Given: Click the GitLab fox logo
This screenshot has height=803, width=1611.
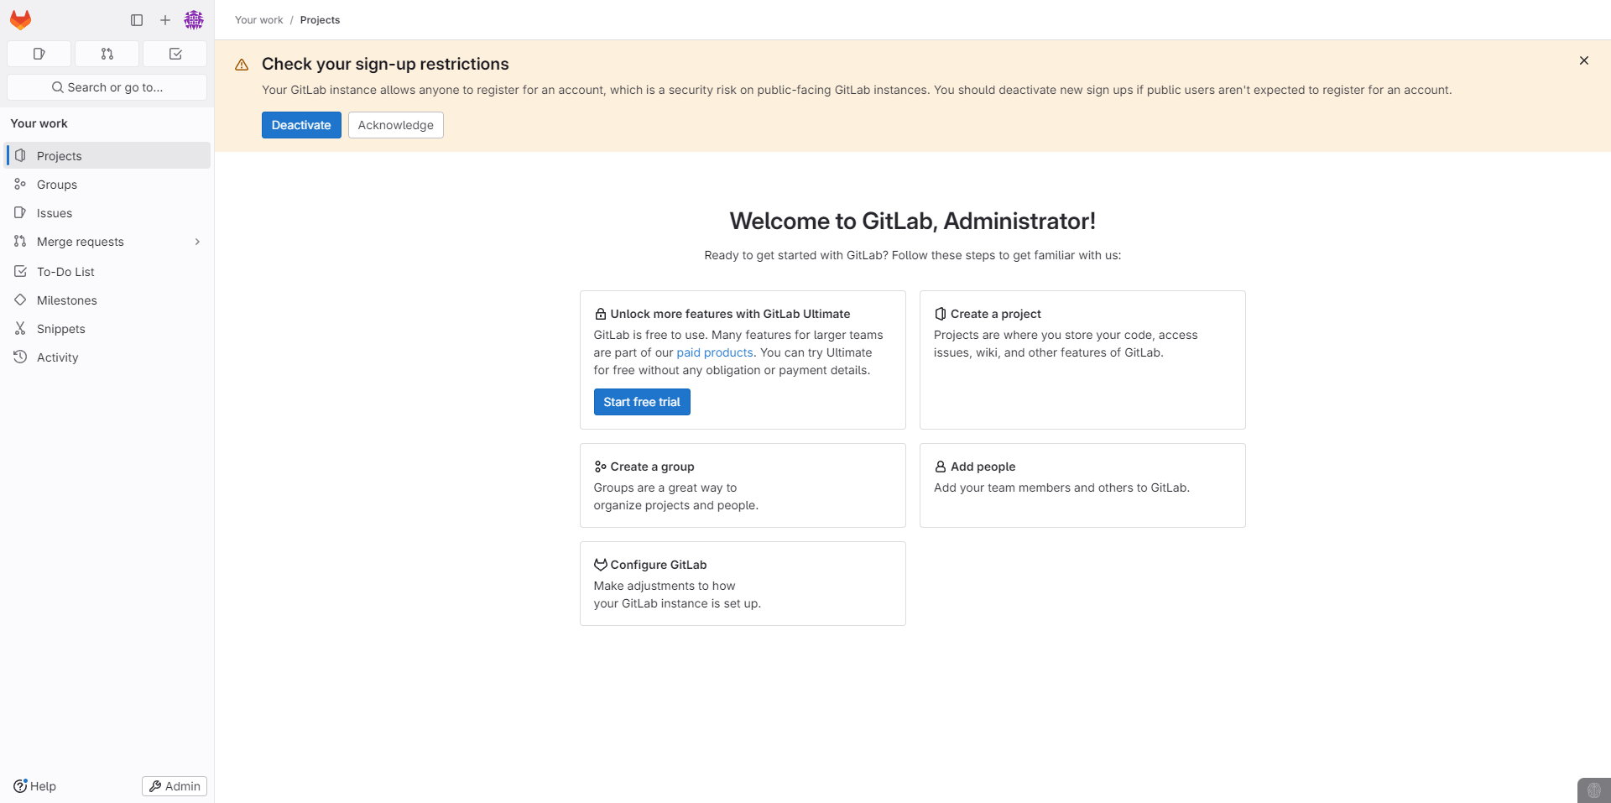Looking at the screenshot, I should point(21,19).
